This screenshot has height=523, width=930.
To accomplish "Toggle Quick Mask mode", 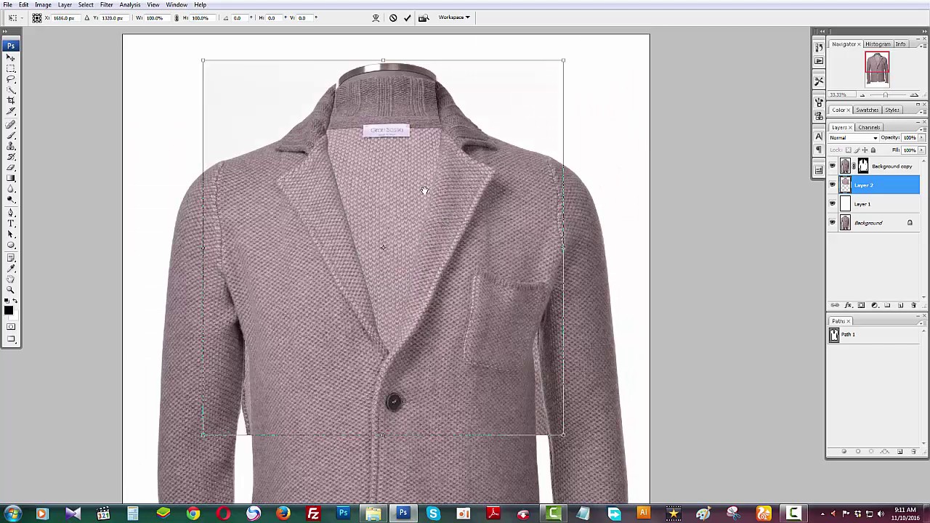I will click(11, 326).
